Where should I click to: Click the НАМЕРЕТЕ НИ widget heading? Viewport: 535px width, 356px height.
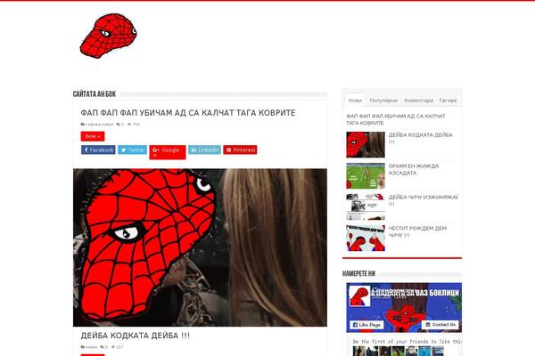point(359,273)
